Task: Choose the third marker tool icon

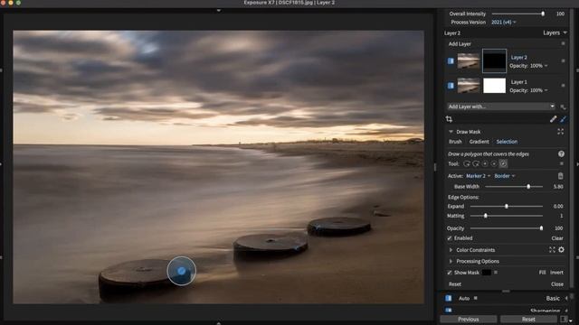Action: [485, 163]
